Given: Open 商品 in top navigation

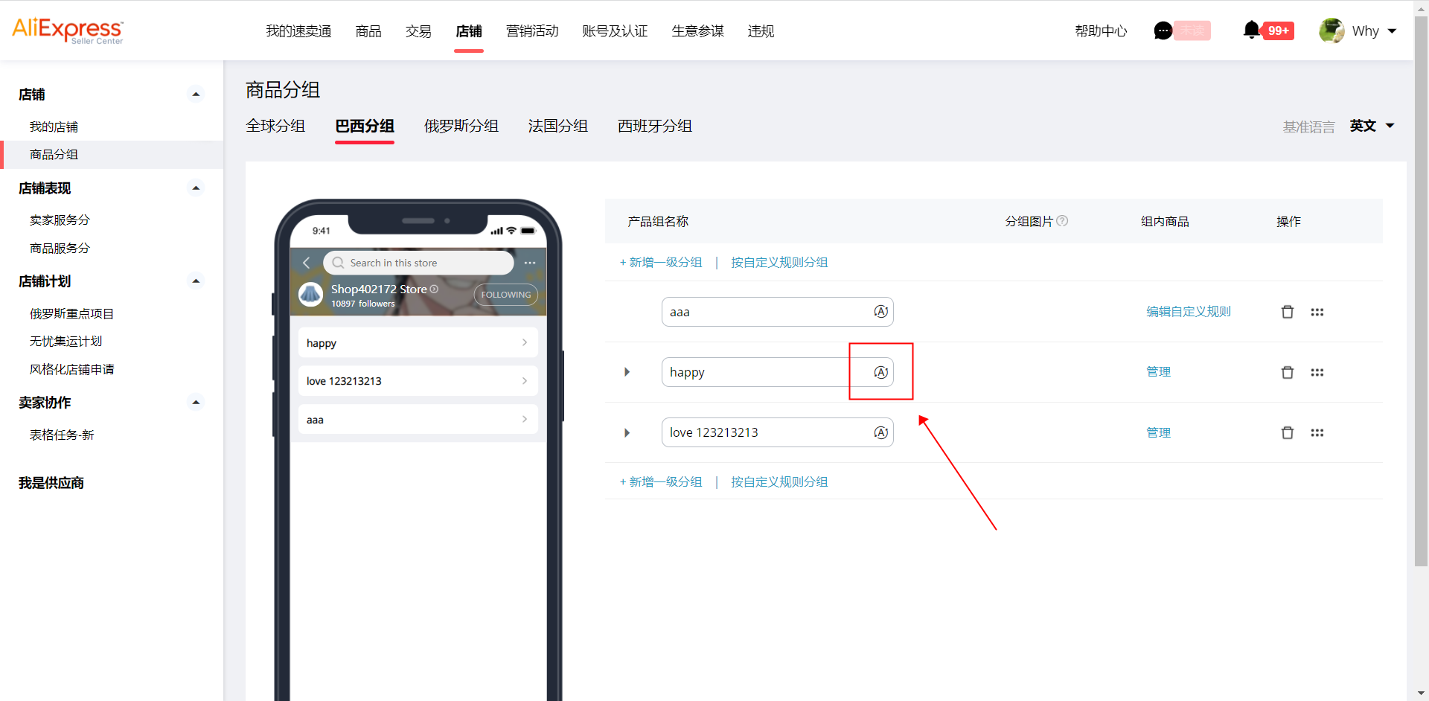Looking at the screenshot, I should pos(368,31).
